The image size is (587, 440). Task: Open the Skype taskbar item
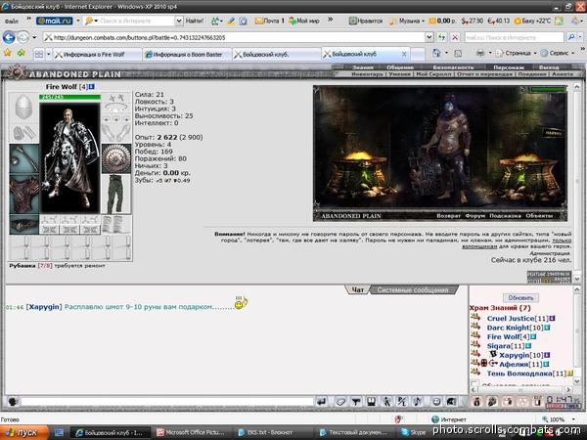point(414,433)
